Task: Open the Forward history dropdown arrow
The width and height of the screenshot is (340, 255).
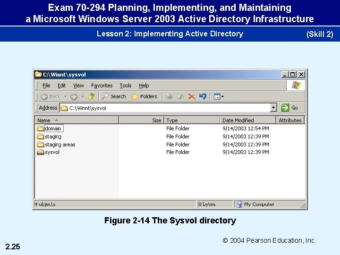Action: [83, 97]
